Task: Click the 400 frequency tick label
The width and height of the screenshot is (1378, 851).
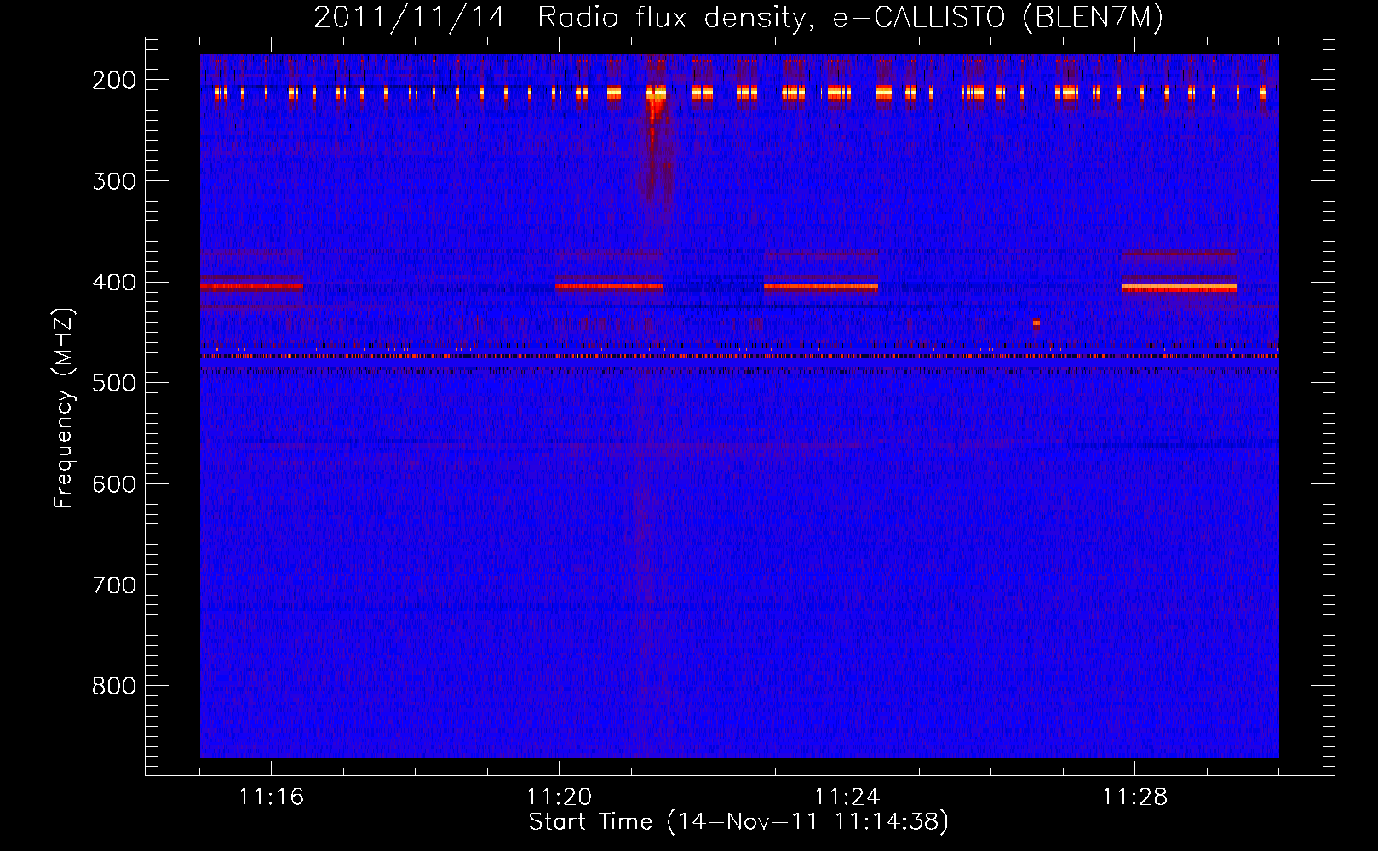Action: (113, 283)
